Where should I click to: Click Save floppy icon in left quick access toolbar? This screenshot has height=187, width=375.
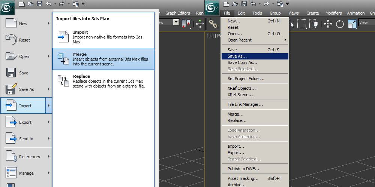[40, 4]
